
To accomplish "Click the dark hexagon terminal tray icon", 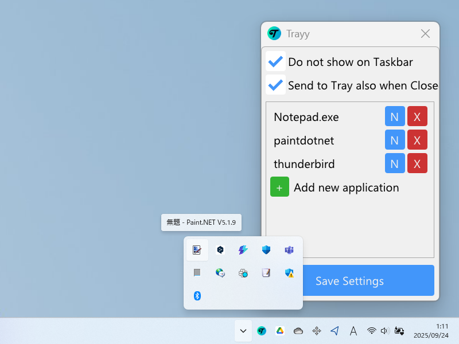I will point(220,250).
